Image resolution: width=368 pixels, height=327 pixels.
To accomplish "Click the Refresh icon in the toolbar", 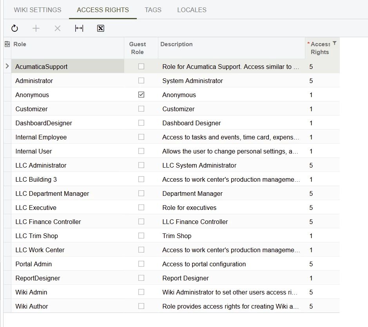I will 15,28.
